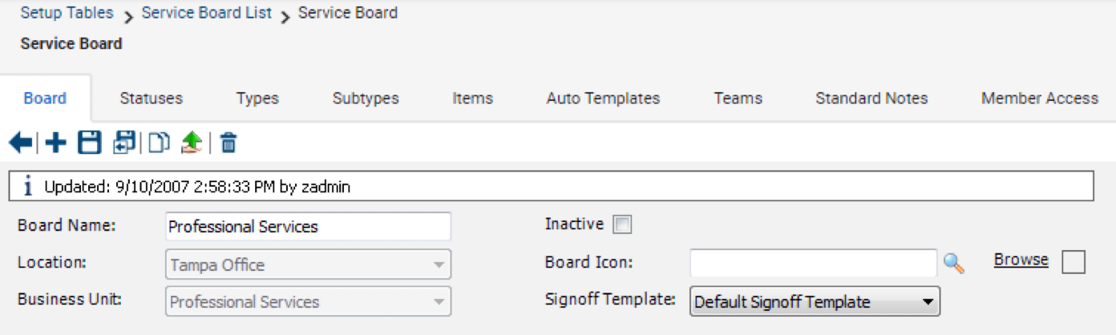The width and height of the screenshot is (1116, 335).
Task: Open the Location dropdown
Action: pyautogui.click(x=309, y=264)
